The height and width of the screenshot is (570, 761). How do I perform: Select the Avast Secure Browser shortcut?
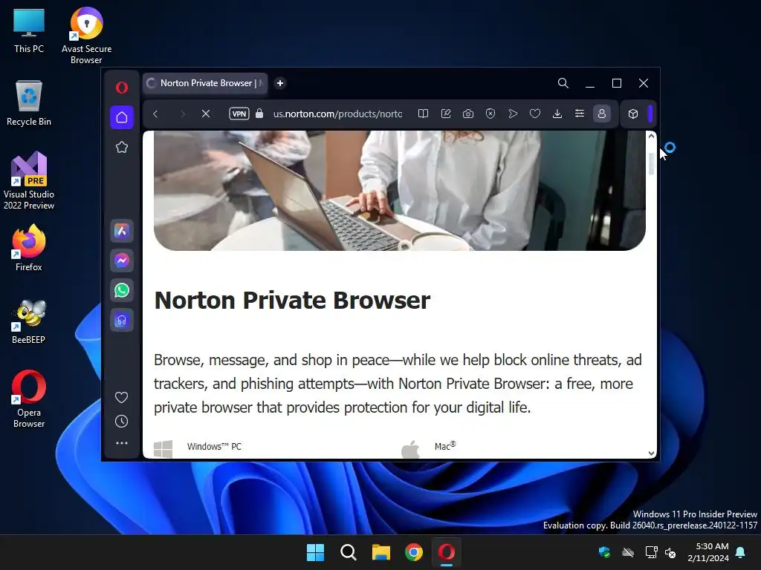coord(86,36)
